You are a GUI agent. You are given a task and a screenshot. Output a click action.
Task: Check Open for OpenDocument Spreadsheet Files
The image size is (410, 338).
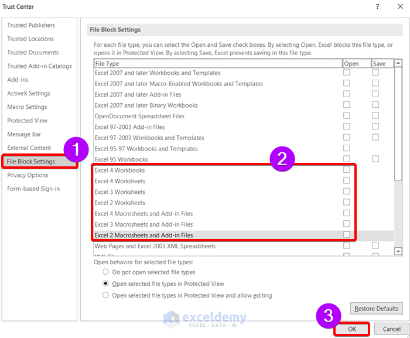click(347, 115)
